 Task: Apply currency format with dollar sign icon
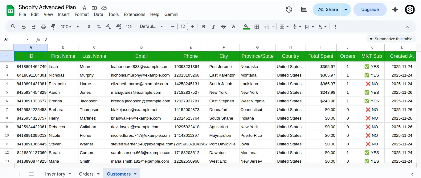pos(89,26)
